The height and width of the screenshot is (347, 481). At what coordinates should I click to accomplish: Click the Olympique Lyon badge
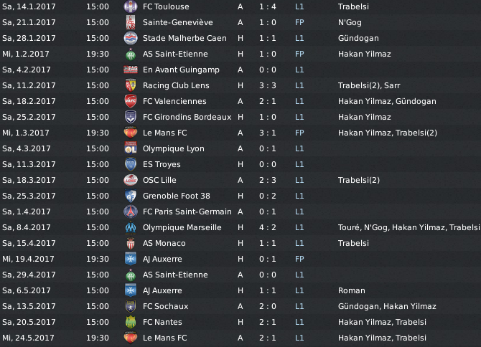pyautogui.click(x=131, y=148)
